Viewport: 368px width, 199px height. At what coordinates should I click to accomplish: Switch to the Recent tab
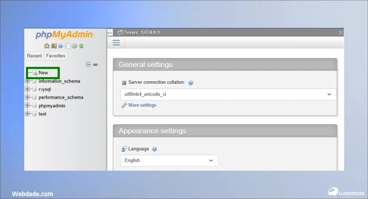click(34, 56)
